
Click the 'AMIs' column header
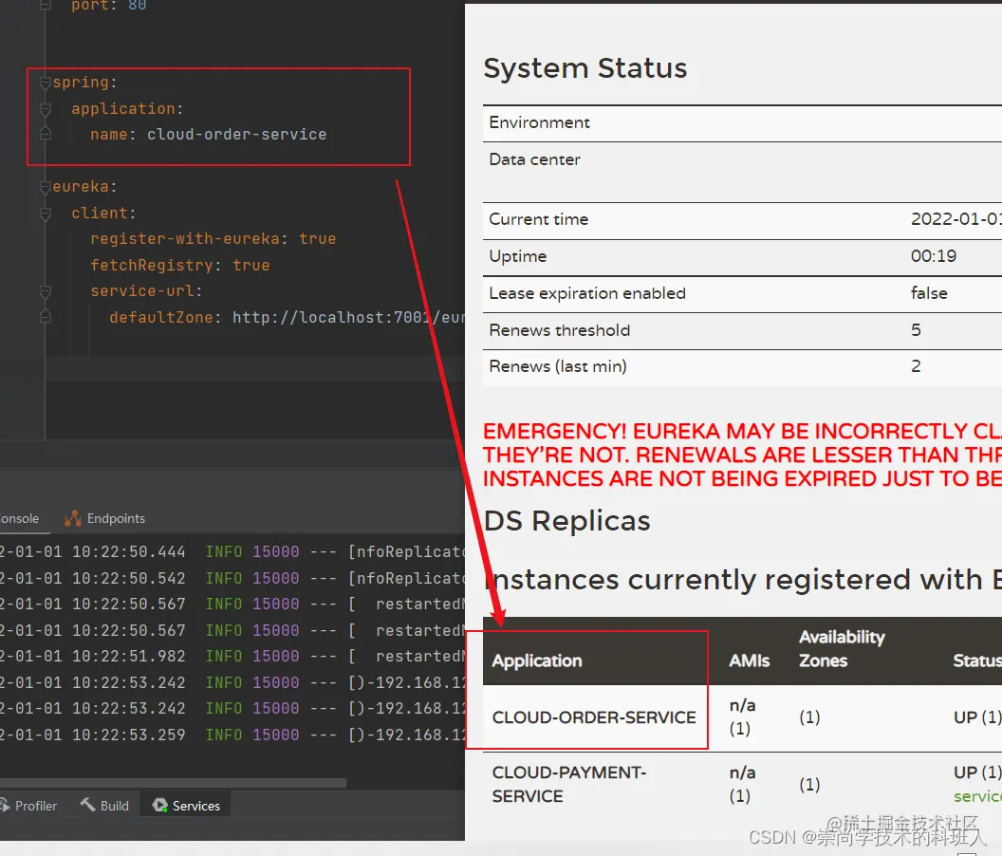750,661
